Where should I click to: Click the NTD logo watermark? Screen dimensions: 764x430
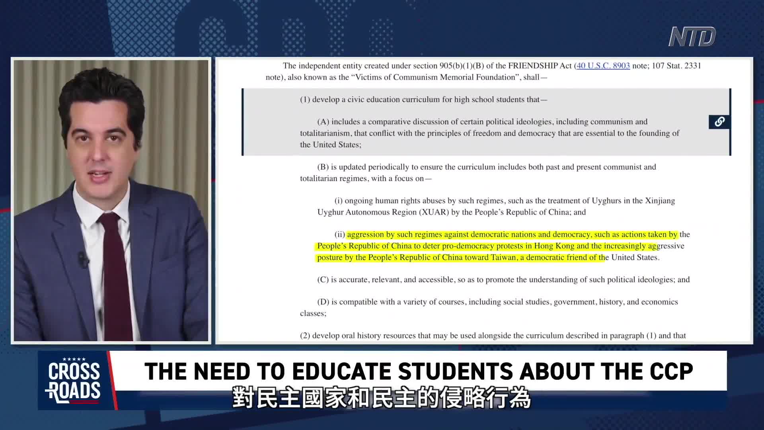pyautogui.click(x=692, y=37)
